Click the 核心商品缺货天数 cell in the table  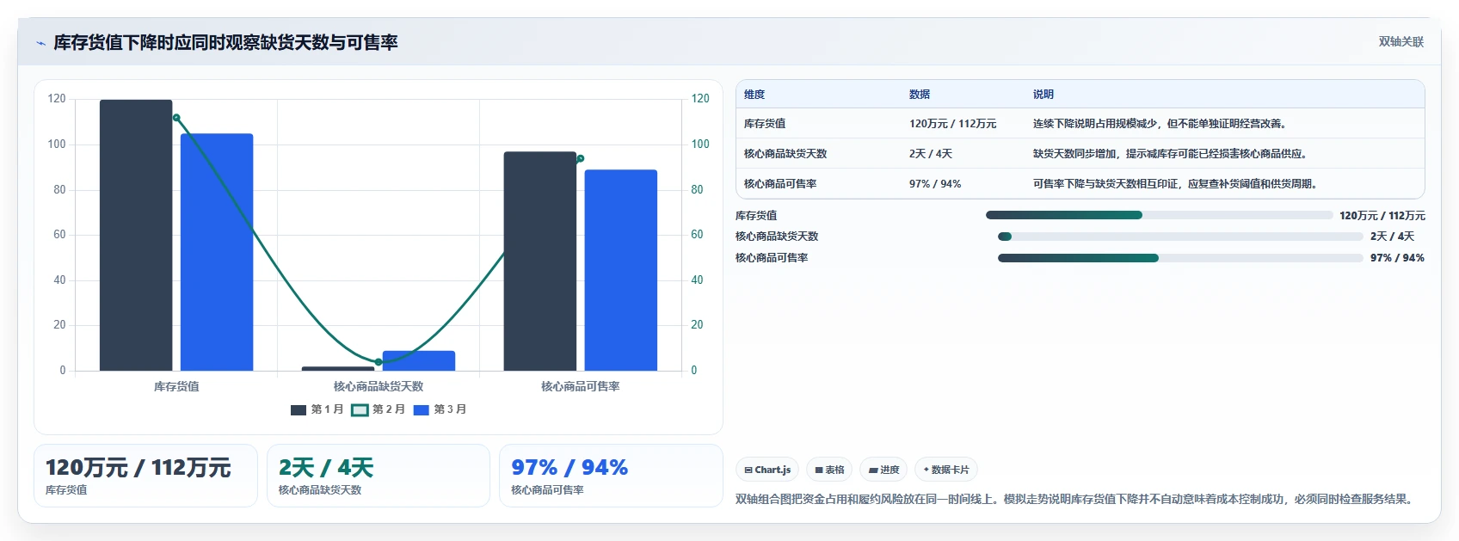(785, 154)
